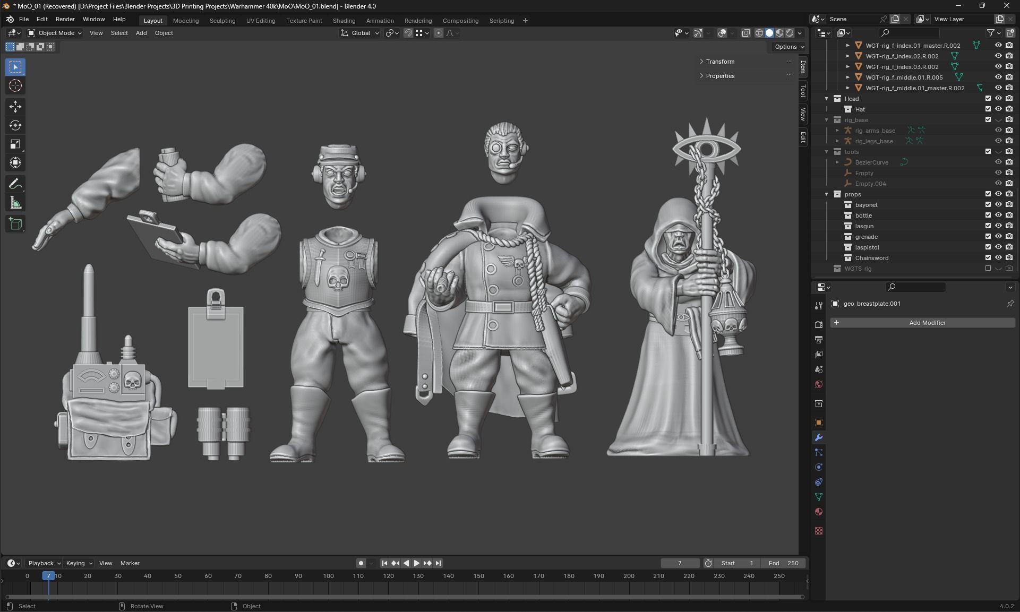Open the Playback dropdown in timeline

click(44, 563)
